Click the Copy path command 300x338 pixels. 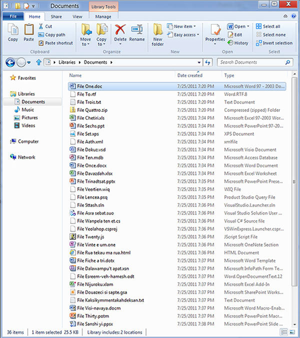(51, 34)
